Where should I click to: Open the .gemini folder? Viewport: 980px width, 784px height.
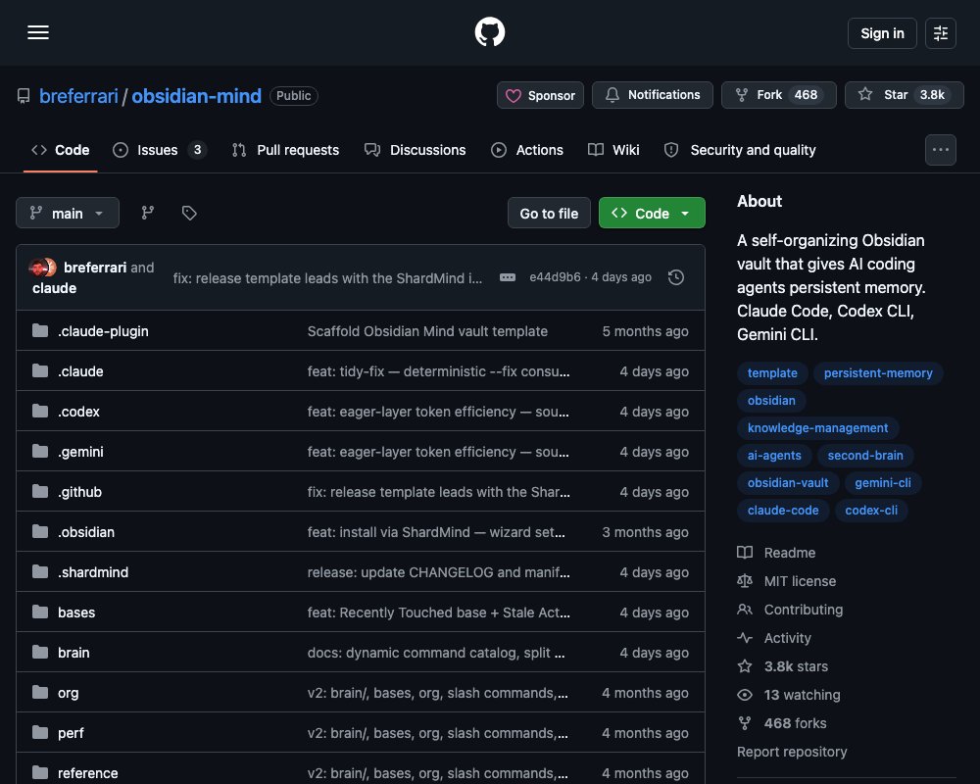[x=80, y=452]
